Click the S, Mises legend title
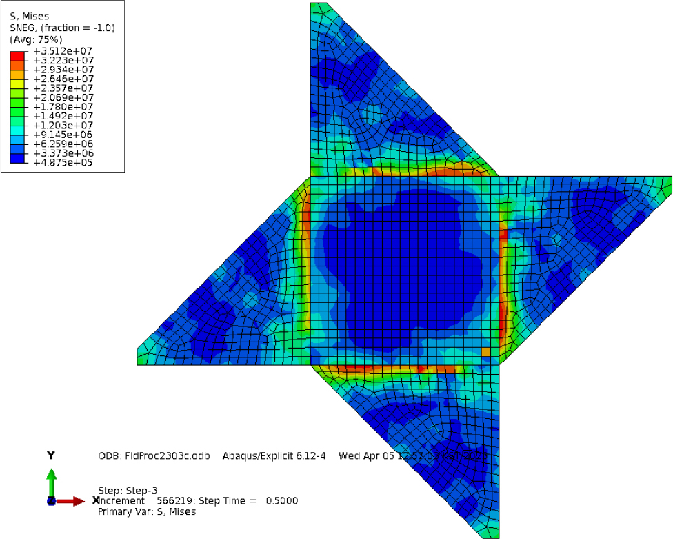The height and width of the screenshot is (539, 673). (x=29, y=16)
